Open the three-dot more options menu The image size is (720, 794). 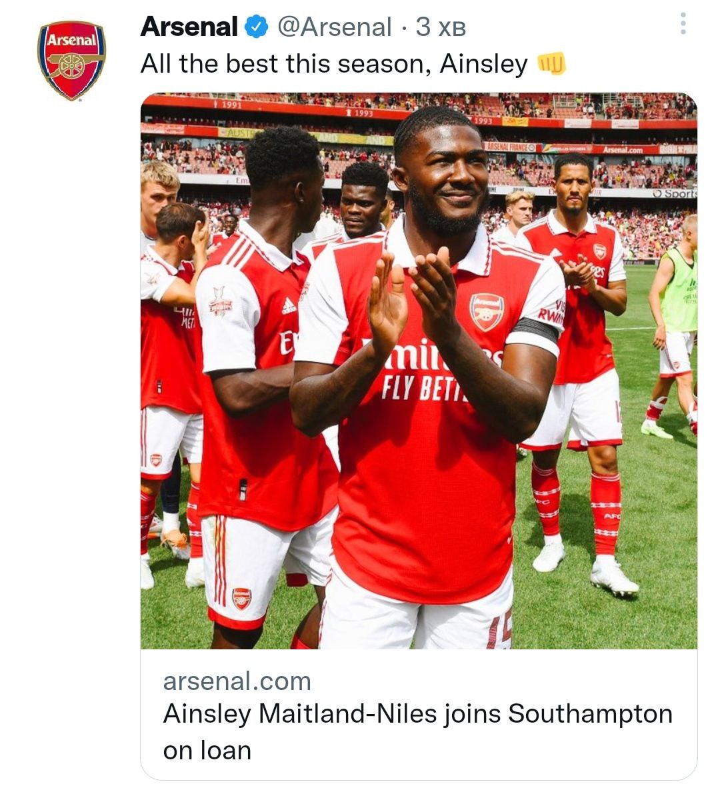(682, 25)
